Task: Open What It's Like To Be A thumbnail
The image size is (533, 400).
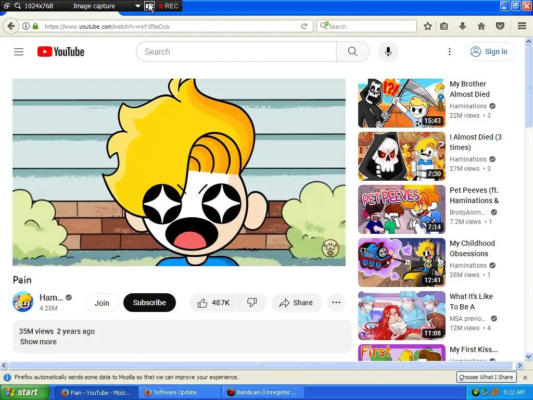Action: [401, 315]
